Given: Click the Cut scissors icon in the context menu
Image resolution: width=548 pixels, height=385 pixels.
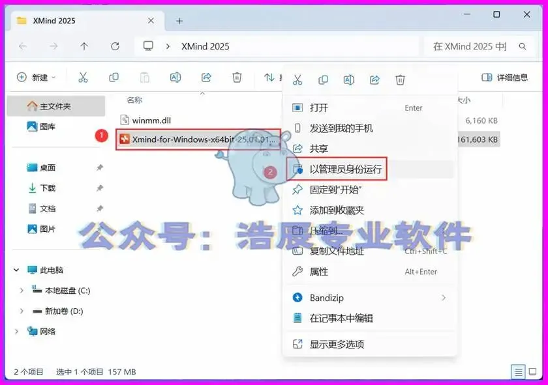Looking at the screenshot, I should tap(297, 80).
